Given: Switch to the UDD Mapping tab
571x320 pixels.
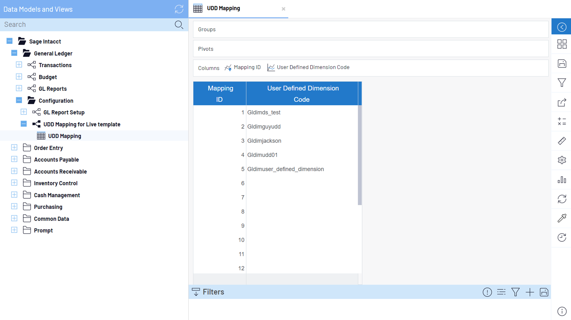Looking at the screenshot, I should tap(223, 9).
